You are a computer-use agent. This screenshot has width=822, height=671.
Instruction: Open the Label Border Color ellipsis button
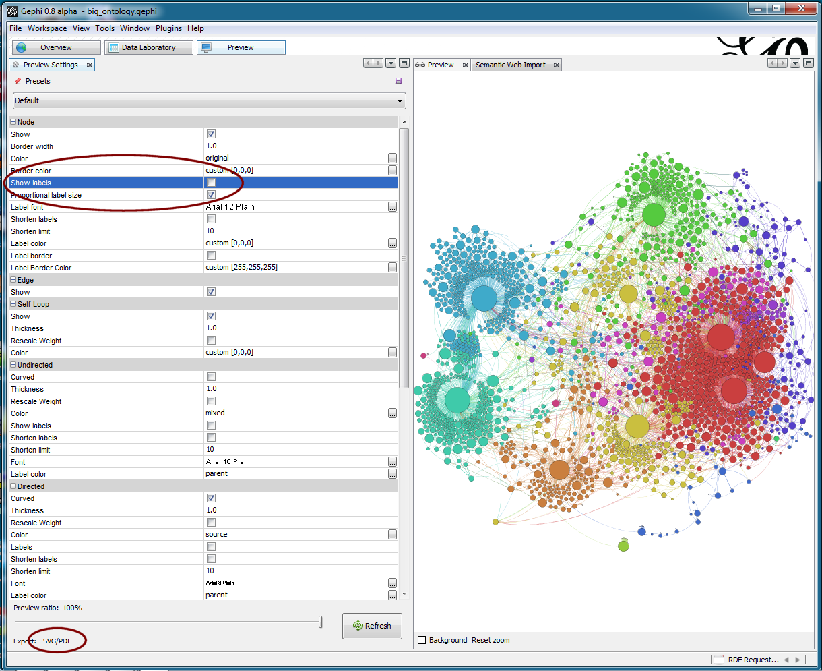click(392, 268)
